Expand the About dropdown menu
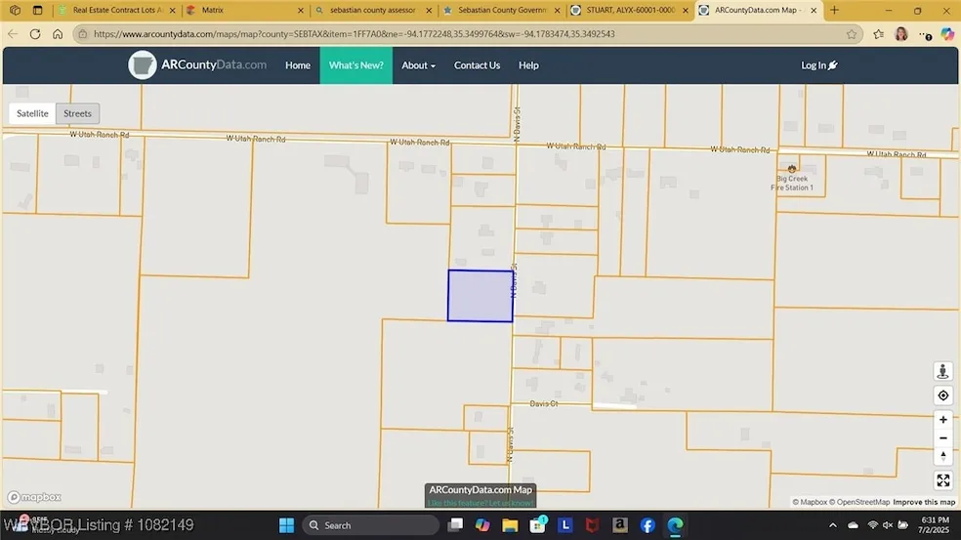Viewport: 961px width, 540px height. (x=418, y=65)
